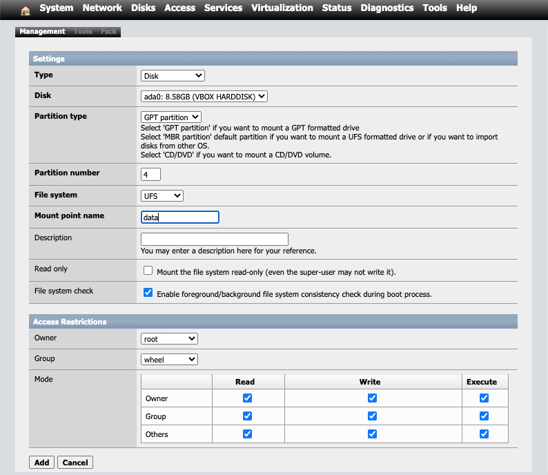Switch to the Fsck tab
548x475 pixels.
(108, 32)
